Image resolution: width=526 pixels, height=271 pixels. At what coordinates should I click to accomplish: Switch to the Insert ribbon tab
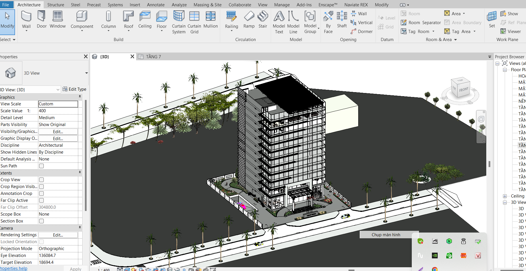pos(135,5)
